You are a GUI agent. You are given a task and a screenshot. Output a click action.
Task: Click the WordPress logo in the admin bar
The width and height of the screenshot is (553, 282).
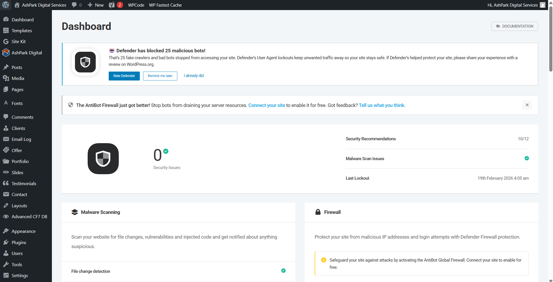point(6,5)
